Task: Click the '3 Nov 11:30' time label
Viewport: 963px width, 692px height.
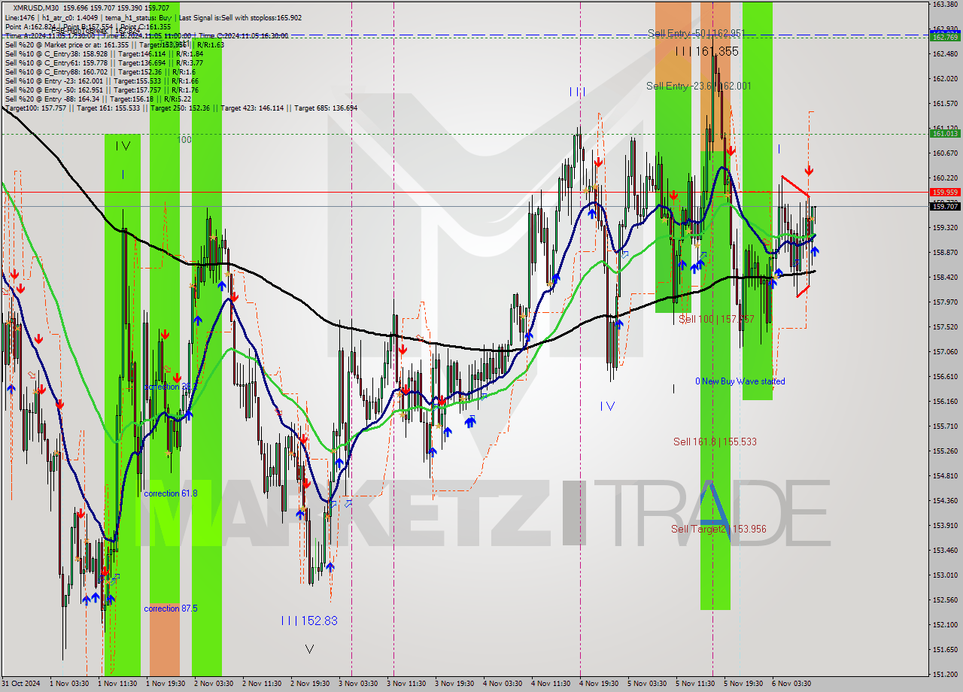Action: (406, 684)
